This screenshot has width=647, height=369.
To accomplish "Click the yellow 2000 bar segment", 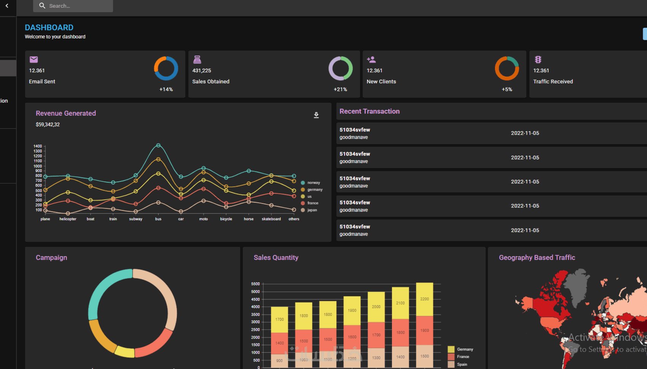I will (x=376, y=307).
